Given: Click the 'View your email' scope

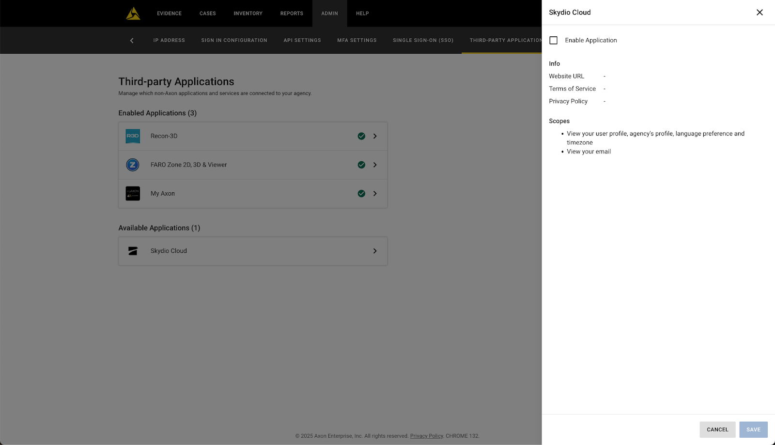Looking at the screenshot, I should [589, 152].
